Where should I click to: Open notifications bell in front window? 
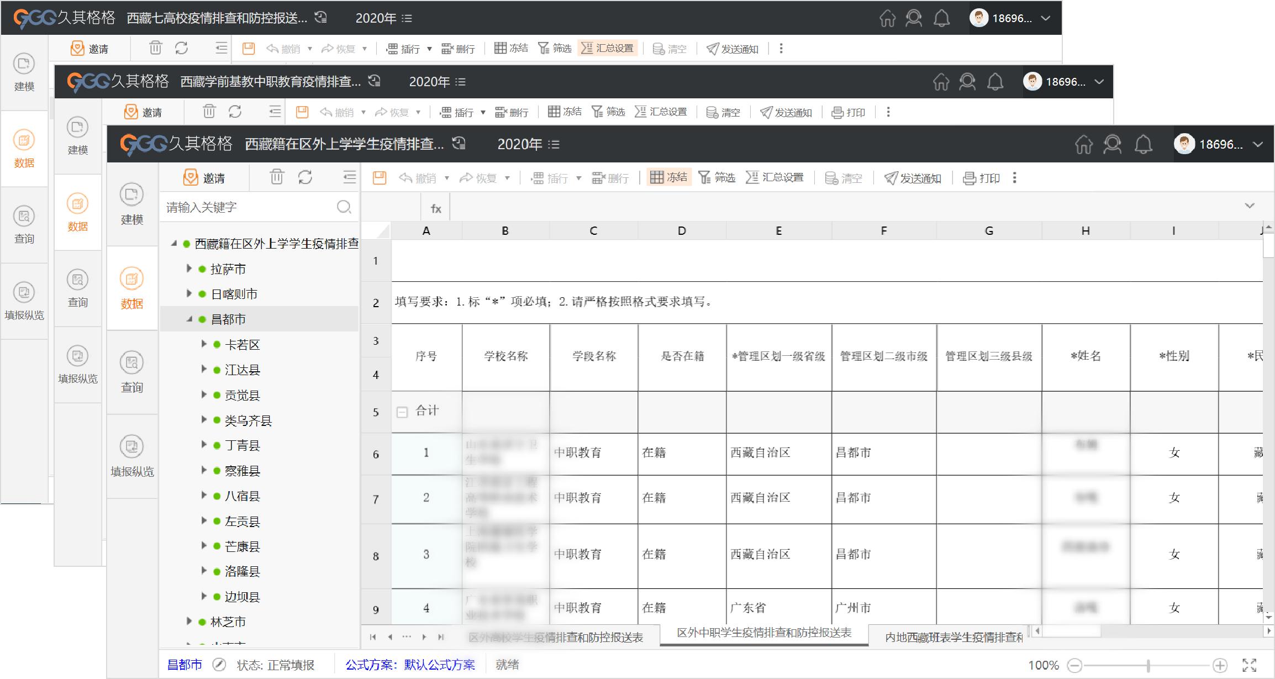coord(1143,145)
